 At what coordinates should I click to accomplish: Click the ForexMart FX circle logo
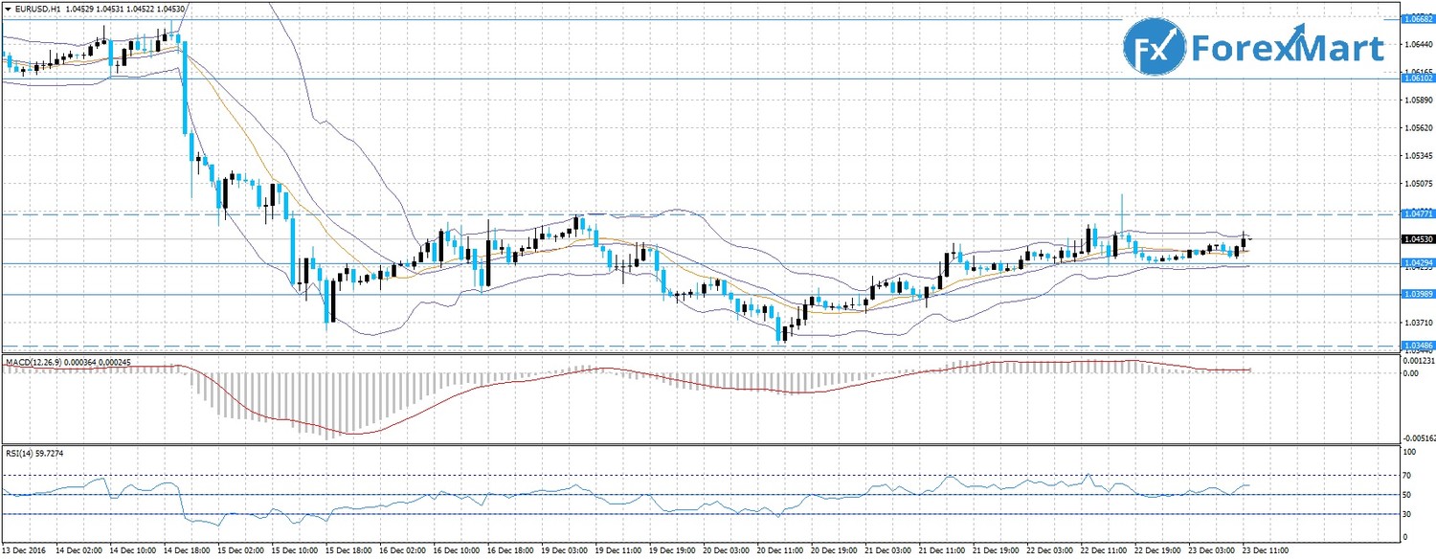1155,49
